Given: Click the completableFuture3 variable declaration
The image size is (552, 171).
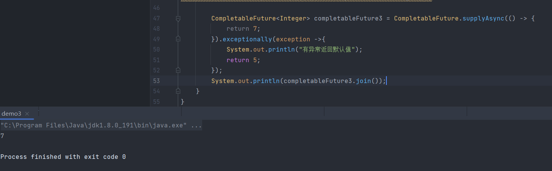Looking at the screenshot, I should [x=348, y=18].
